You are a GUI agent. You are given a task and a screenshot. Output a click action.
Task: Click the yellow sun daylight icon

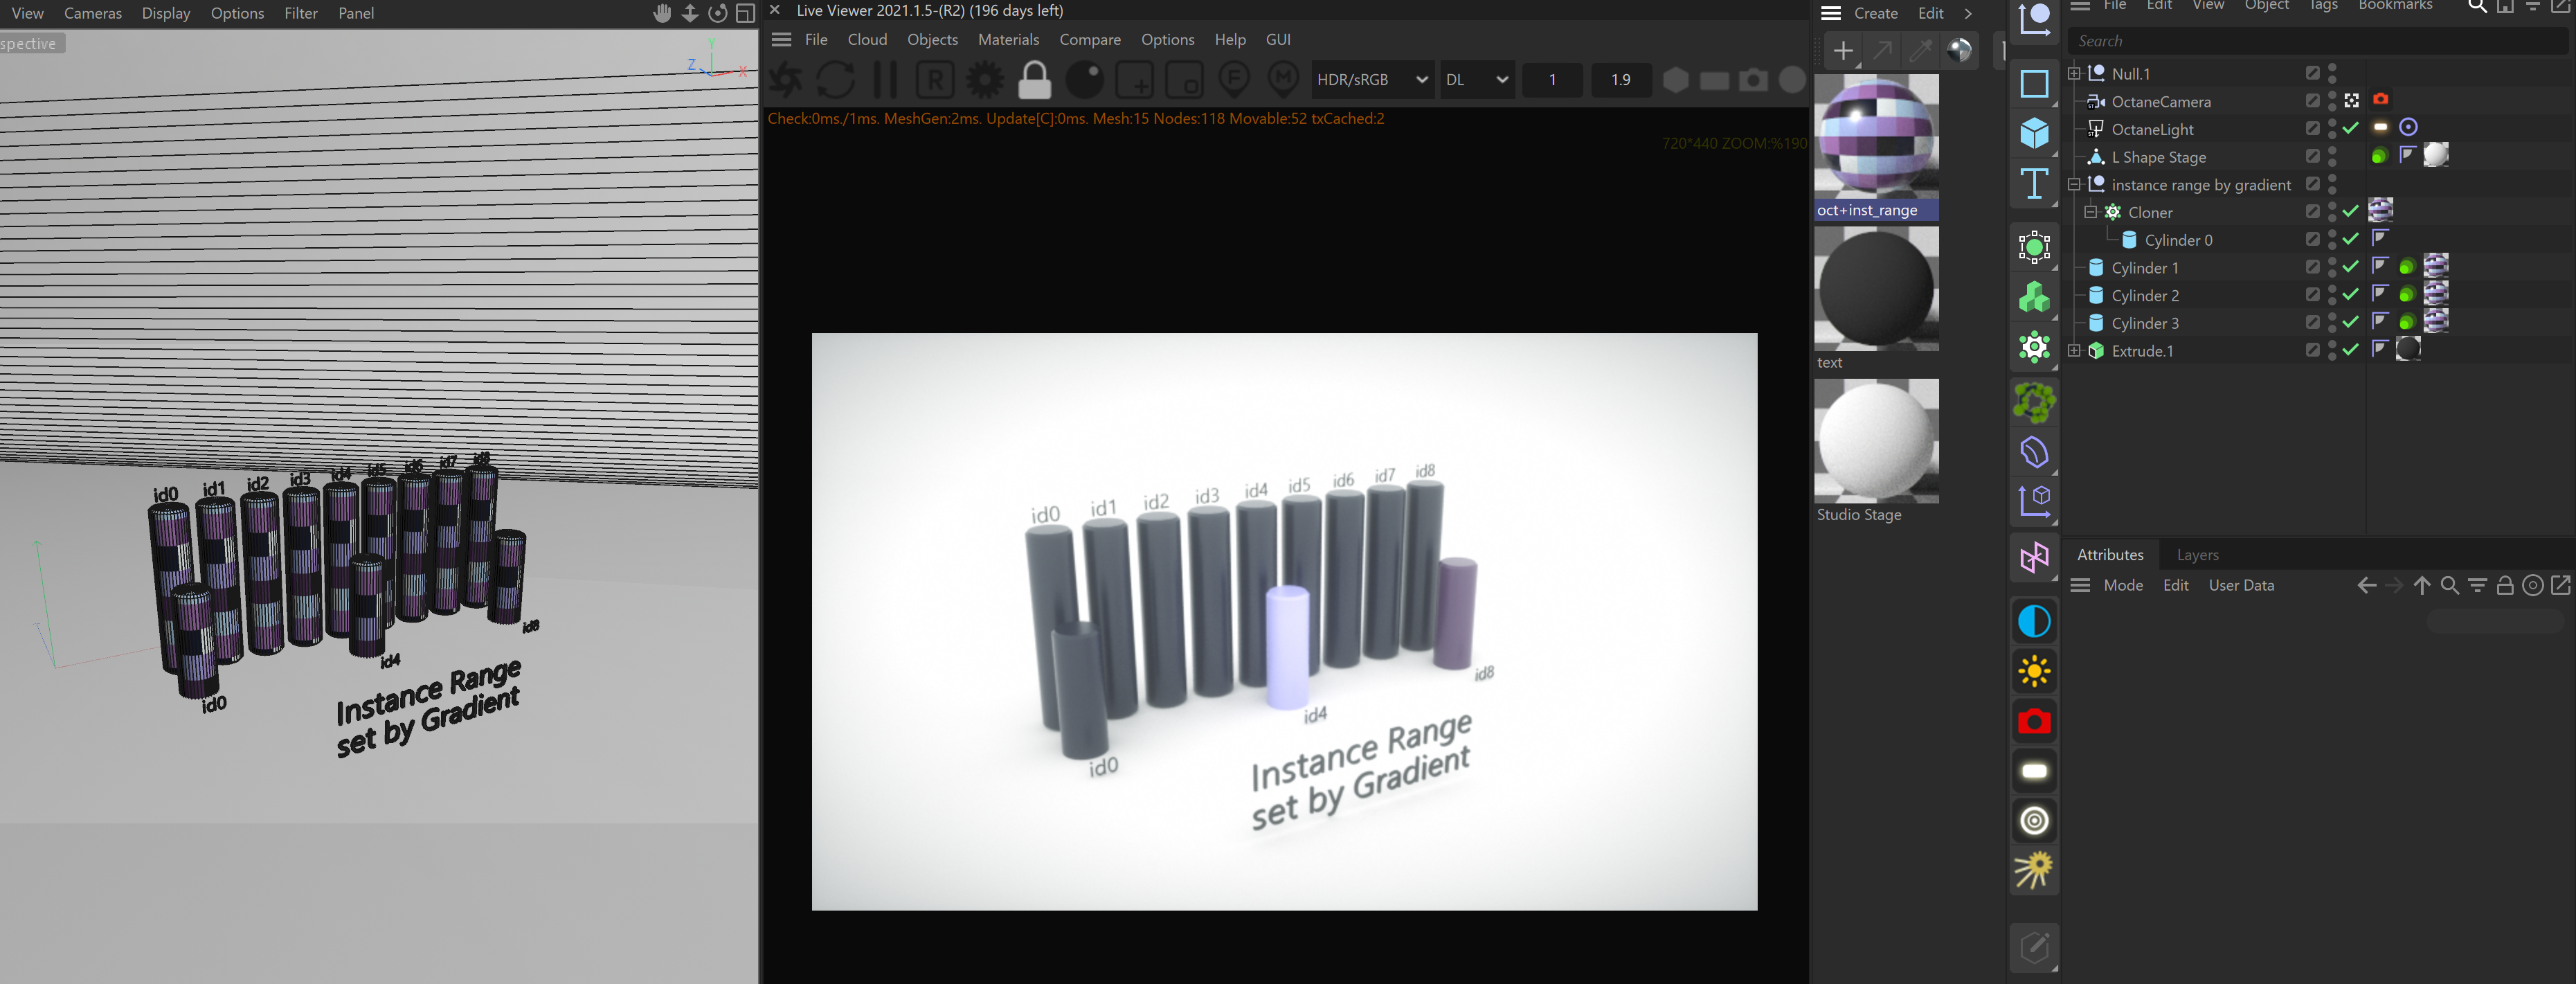tap(2034, 671)
